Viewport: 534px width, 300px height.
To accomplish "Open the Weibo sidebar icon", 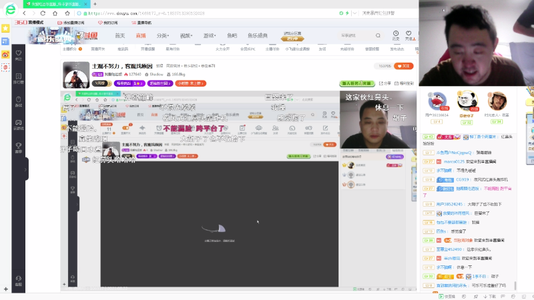I will [x=5, y=55].
